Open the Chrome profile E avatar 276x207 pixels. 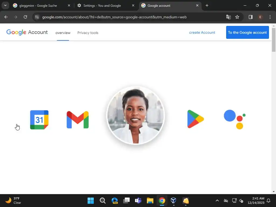260,17
